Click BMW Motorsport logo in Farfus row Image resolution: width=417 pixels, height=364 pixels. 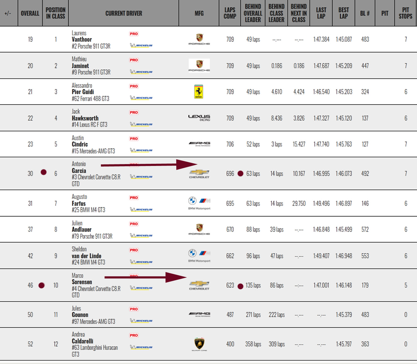coord(199,203)
